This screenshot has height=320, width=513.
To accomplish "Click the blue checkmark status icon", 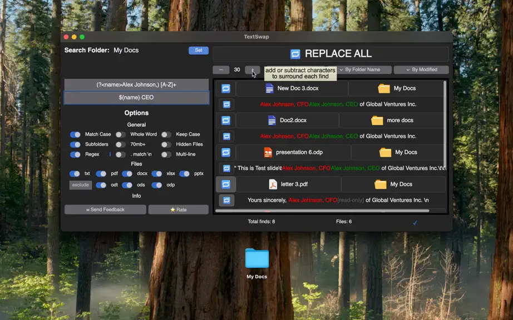I will click(415, 223).
